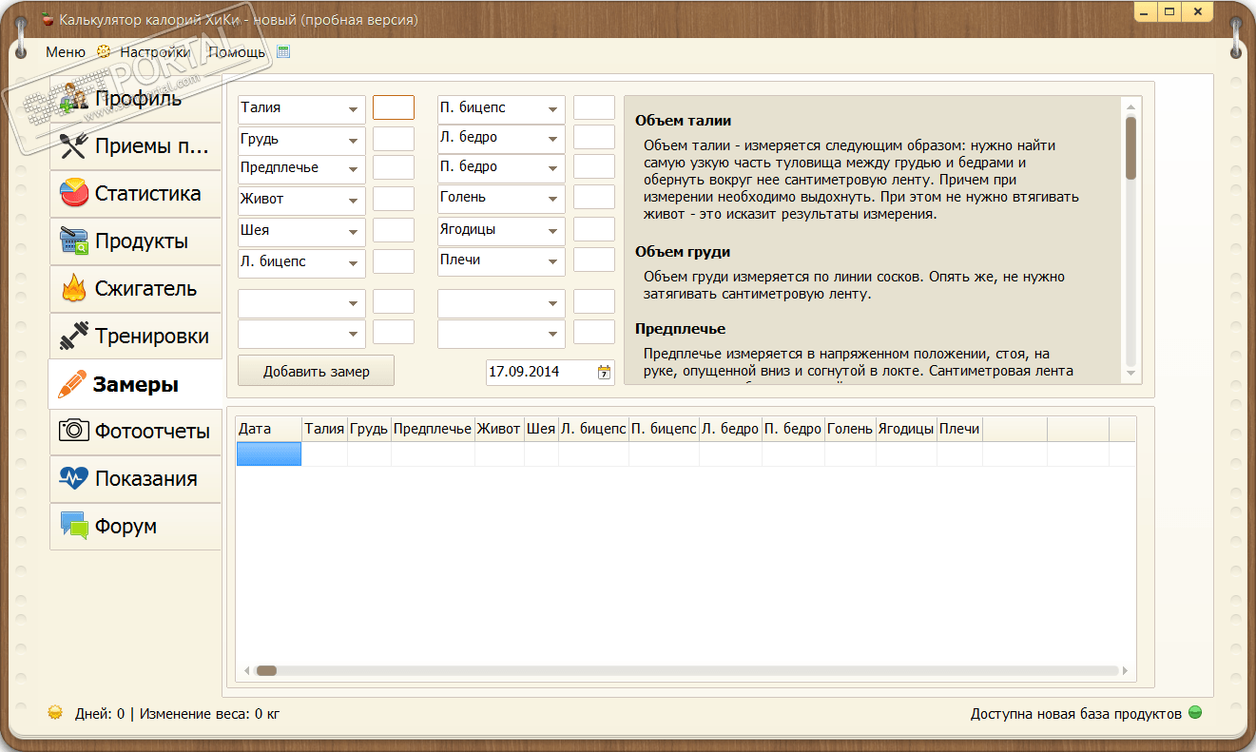Image resolution: width=1256 pixels, height=752 pixels.
Task: Go to the Приемы п... meals tab
Action: [136, 146]
